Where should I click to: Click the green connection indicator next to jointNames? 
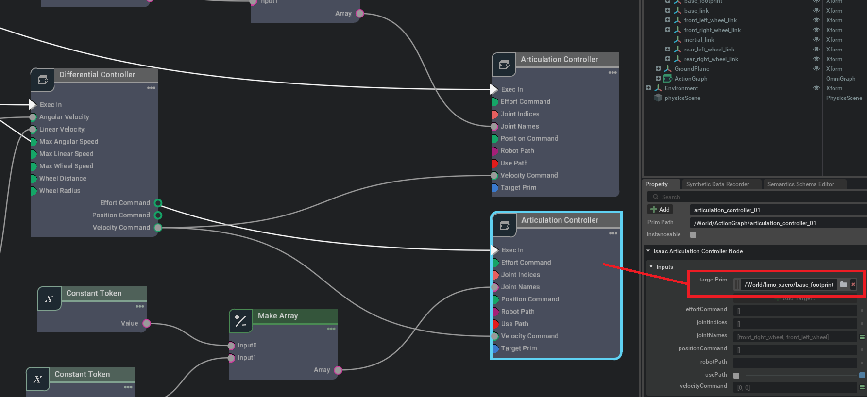click(x=862, y=337)
